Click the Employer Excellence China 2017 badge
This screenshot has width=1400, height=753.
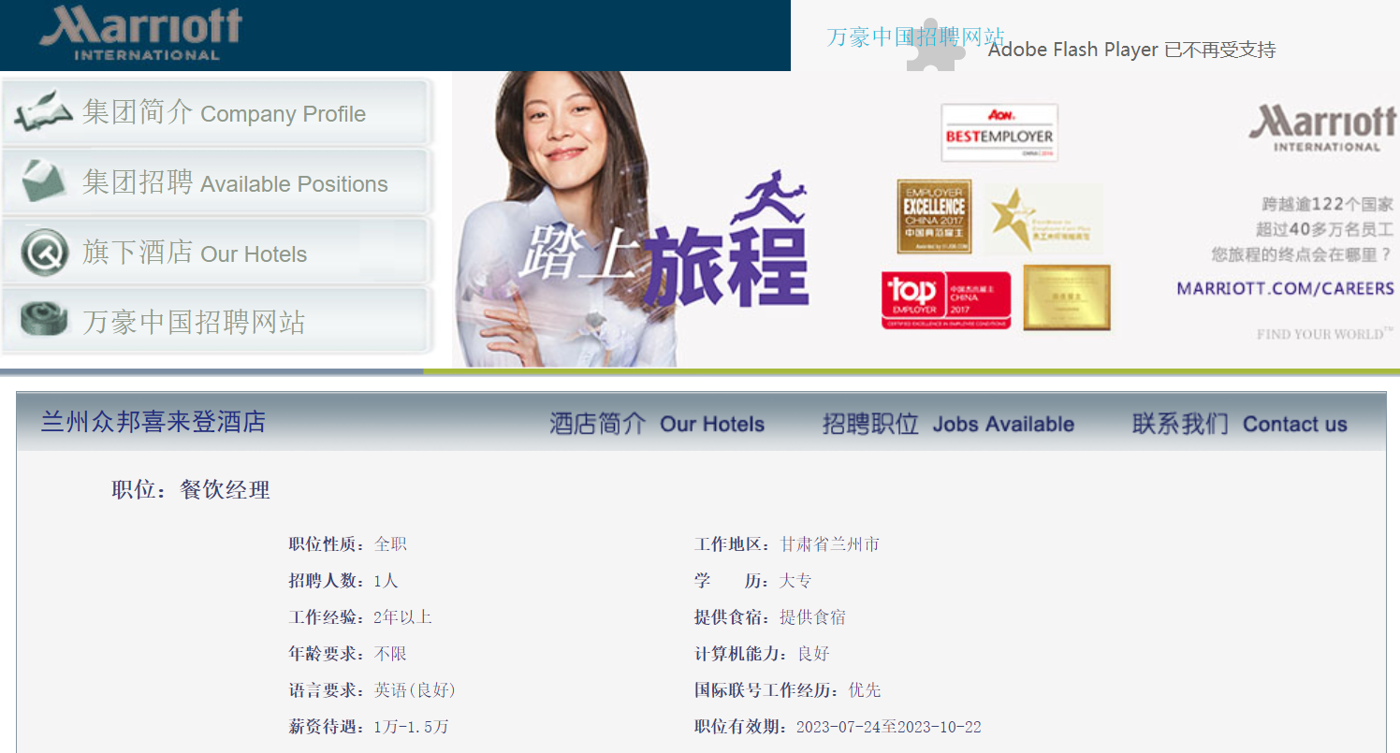coord(934,217)
